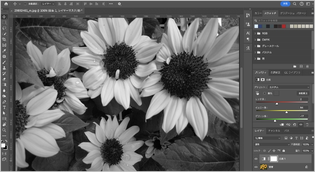Select the Lasso tool
The width and height of the screenshot is (315, 172).
(4, 28)
